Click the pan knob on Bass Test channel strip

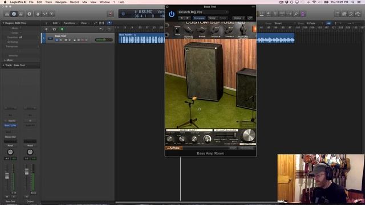coord(10,152)
